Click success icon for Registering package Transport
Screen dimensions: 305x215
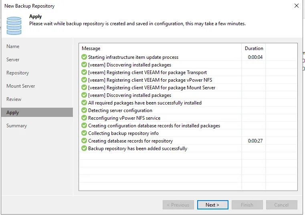click(84, 72)
